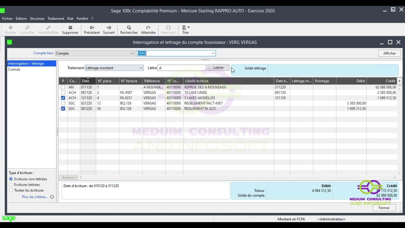
Task: Click the Consulter magnifier icon
Action: point(27,28)
